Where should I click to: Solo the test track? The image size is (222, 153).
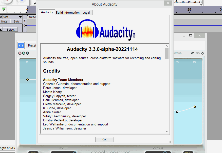click(16, 21)
